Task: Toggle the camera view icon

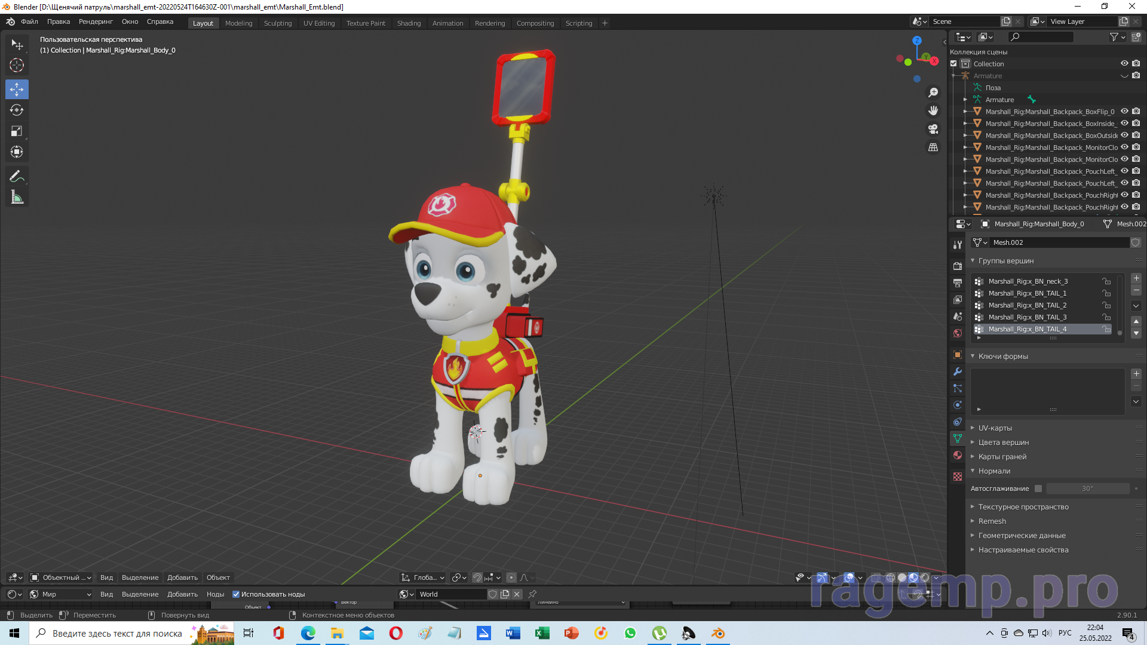Action: coord(933,129)
